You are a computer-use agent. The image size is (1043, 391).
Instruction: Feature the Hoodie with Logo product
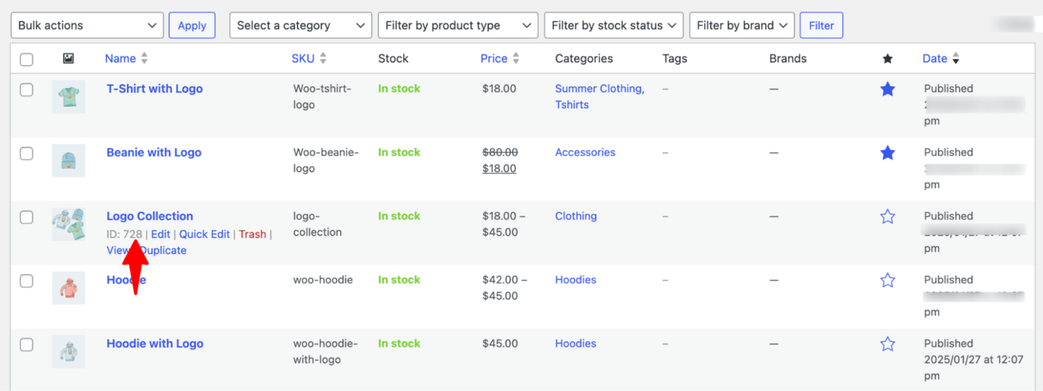click(888, 343)
